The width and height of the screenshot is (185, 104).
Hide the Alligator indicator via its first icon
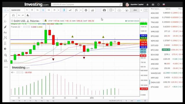[31, 24]
